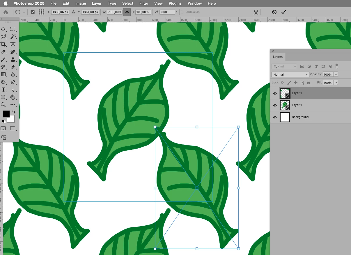This screenshot has width=351, height=255.
Task: Open the Photoshop 2025 application menu
Action: (x=29, y=3)
